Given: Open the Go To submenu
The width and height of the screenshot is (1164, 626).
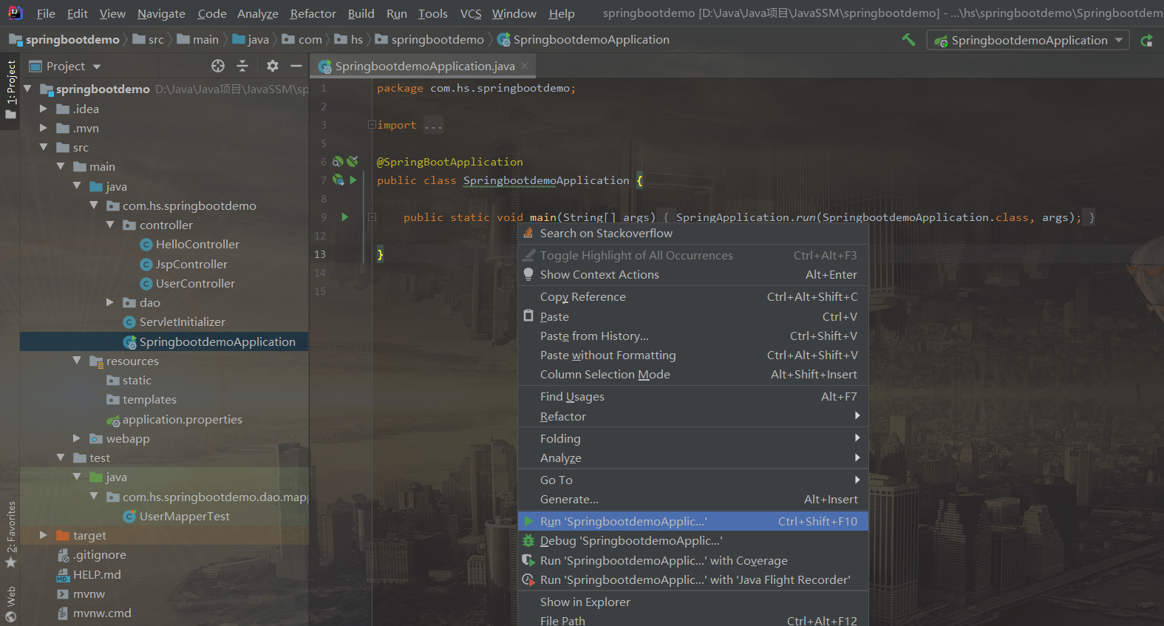Looking at the screenshot, I should (x=693, y=480).
